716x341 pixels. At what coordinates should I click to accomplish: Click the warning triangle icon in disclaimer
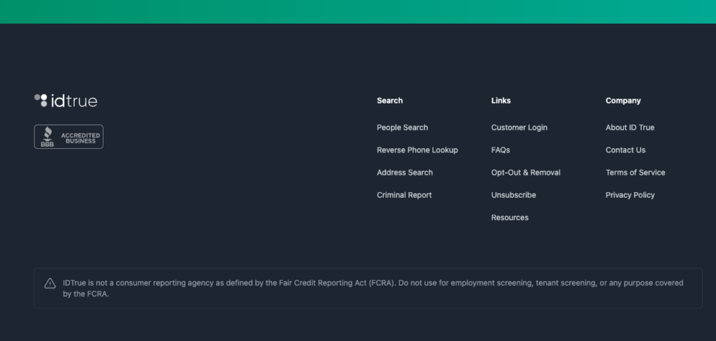50,283
